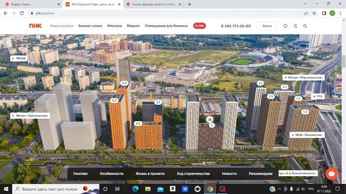Go to Новости section
The height and width of the screenshot is (194, 346).
pyautogui.click(x=229, y=174)
